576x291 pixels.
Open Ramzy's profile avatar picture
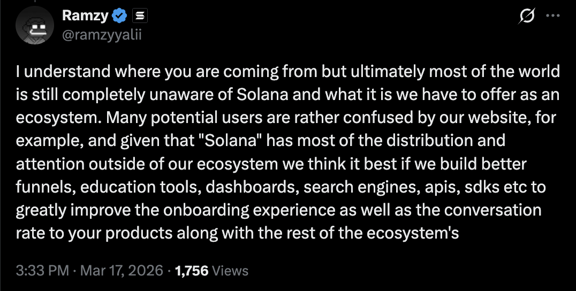tap(33, 26)
